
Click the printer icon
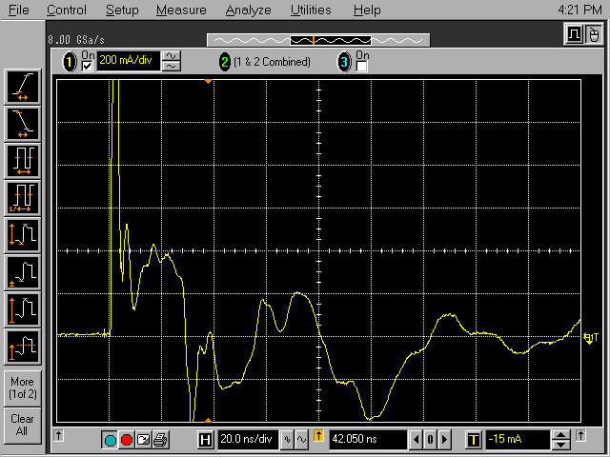click(x=160, y=440)
